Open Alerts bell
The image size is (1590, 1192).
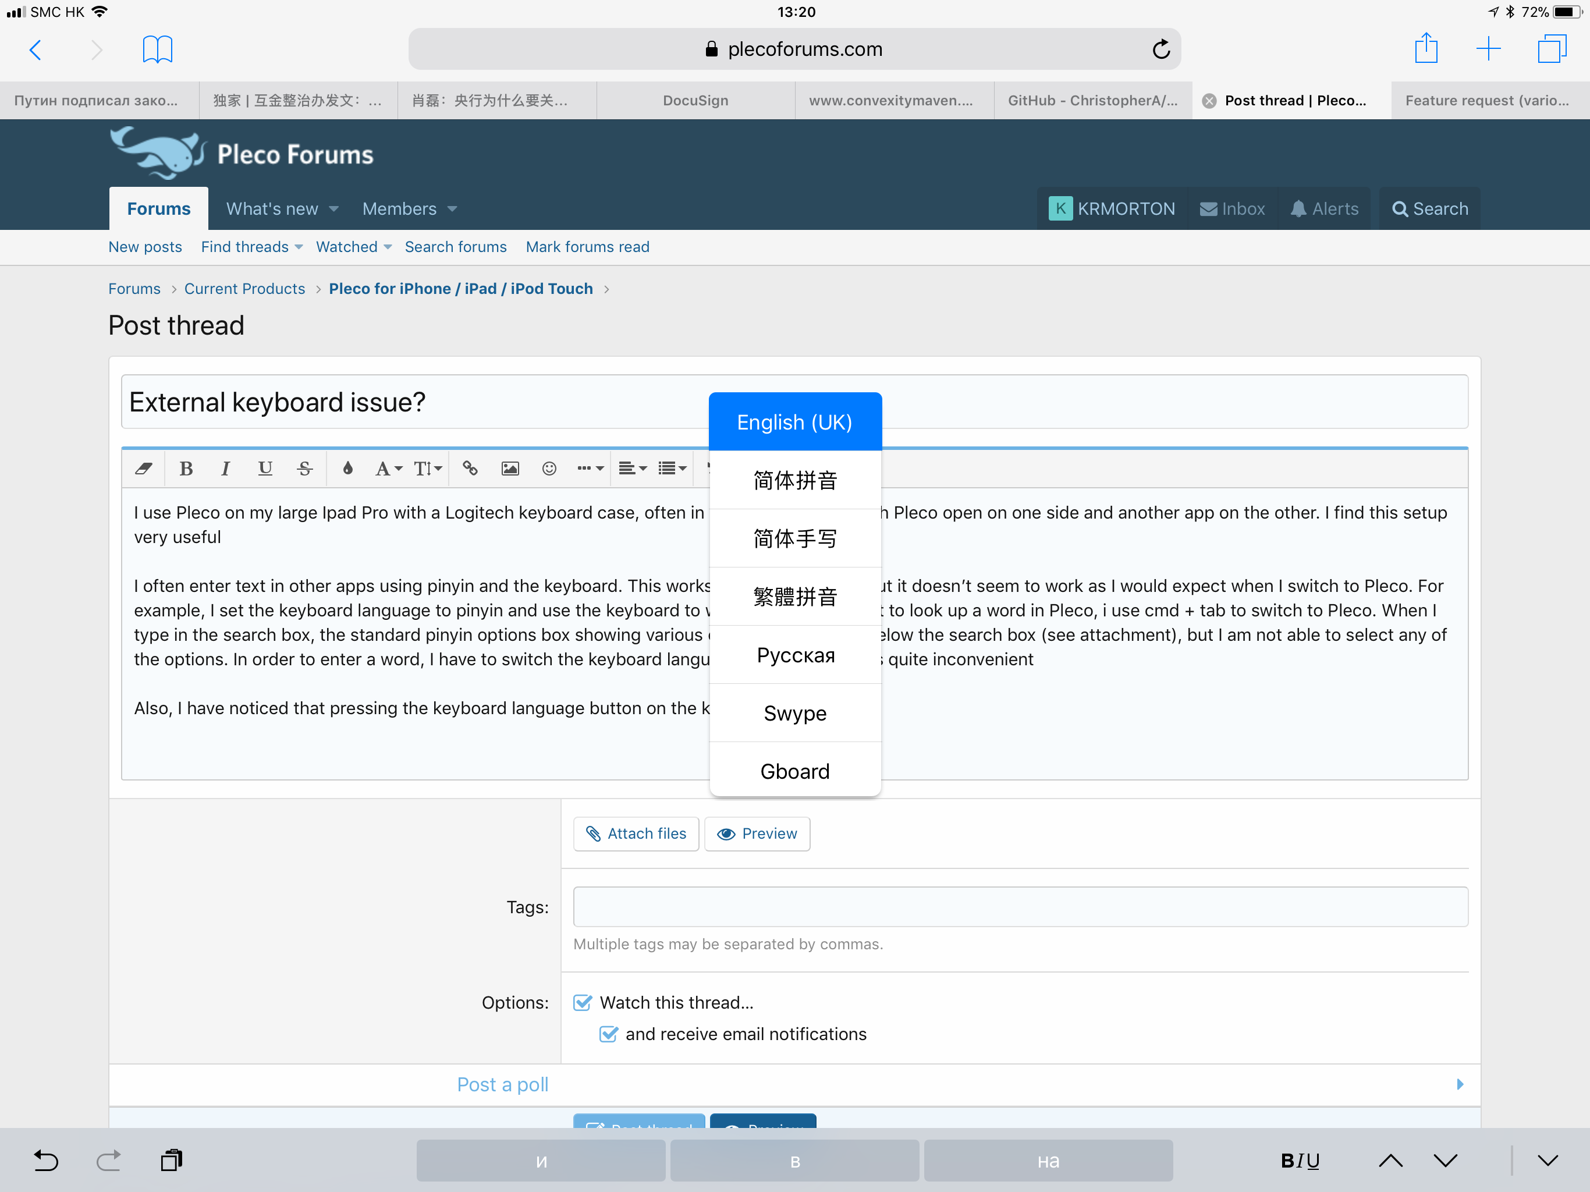[1325, 208]
